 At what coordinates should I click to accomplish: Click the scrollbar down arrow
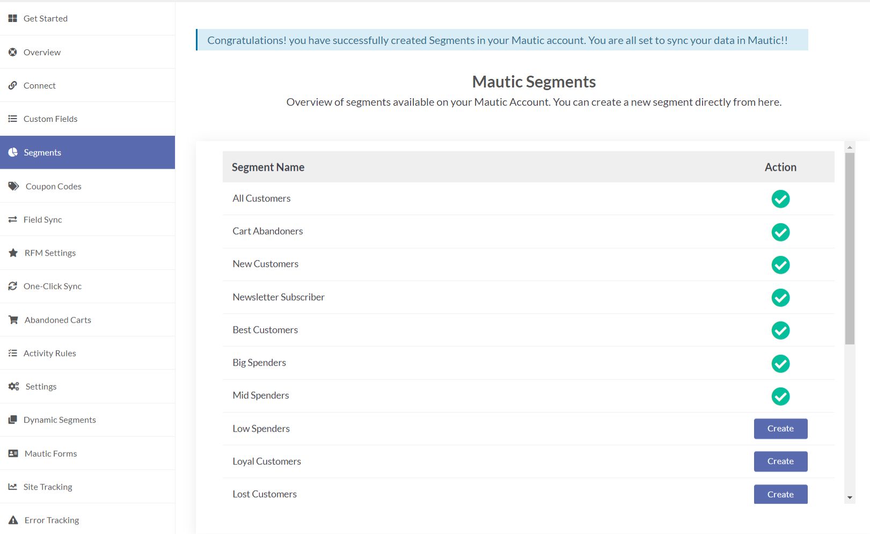(x=850, y=498)
